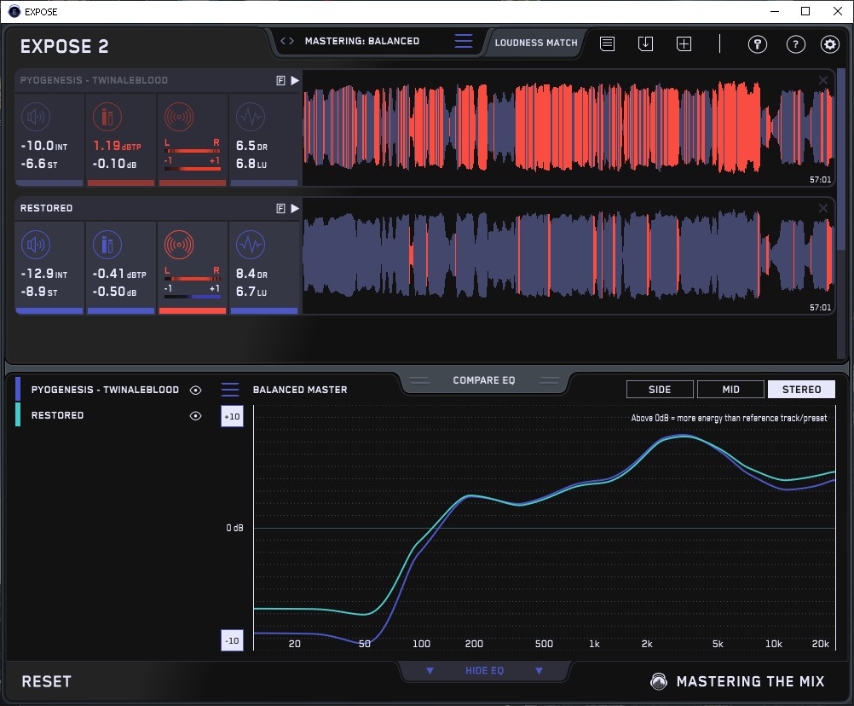Select the RESTORED track title
This screenshot has height=706, width=854.
46,208
